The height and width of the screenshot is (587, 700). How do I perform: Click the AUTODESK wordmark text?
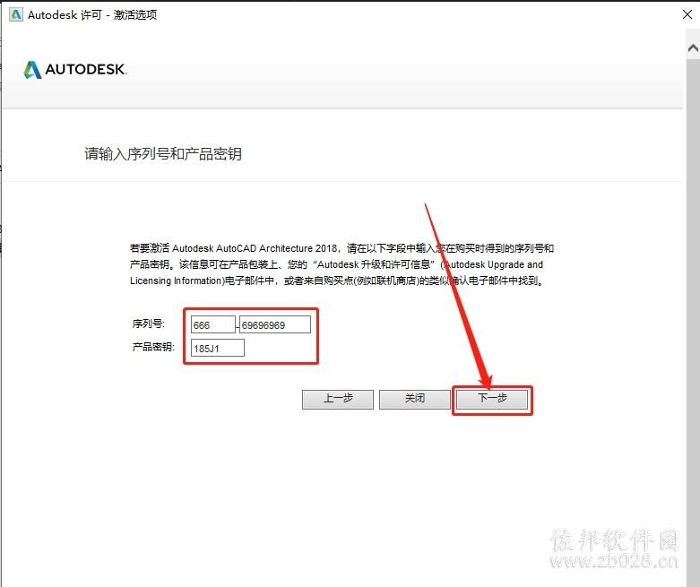(x=86, y=70)
